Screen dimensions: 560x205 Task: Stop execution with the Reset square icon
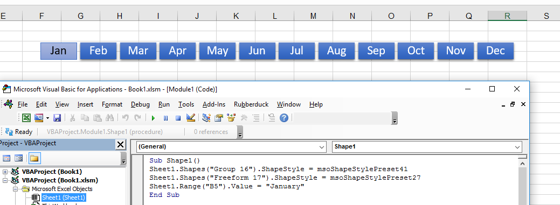(x=178, y=118)
